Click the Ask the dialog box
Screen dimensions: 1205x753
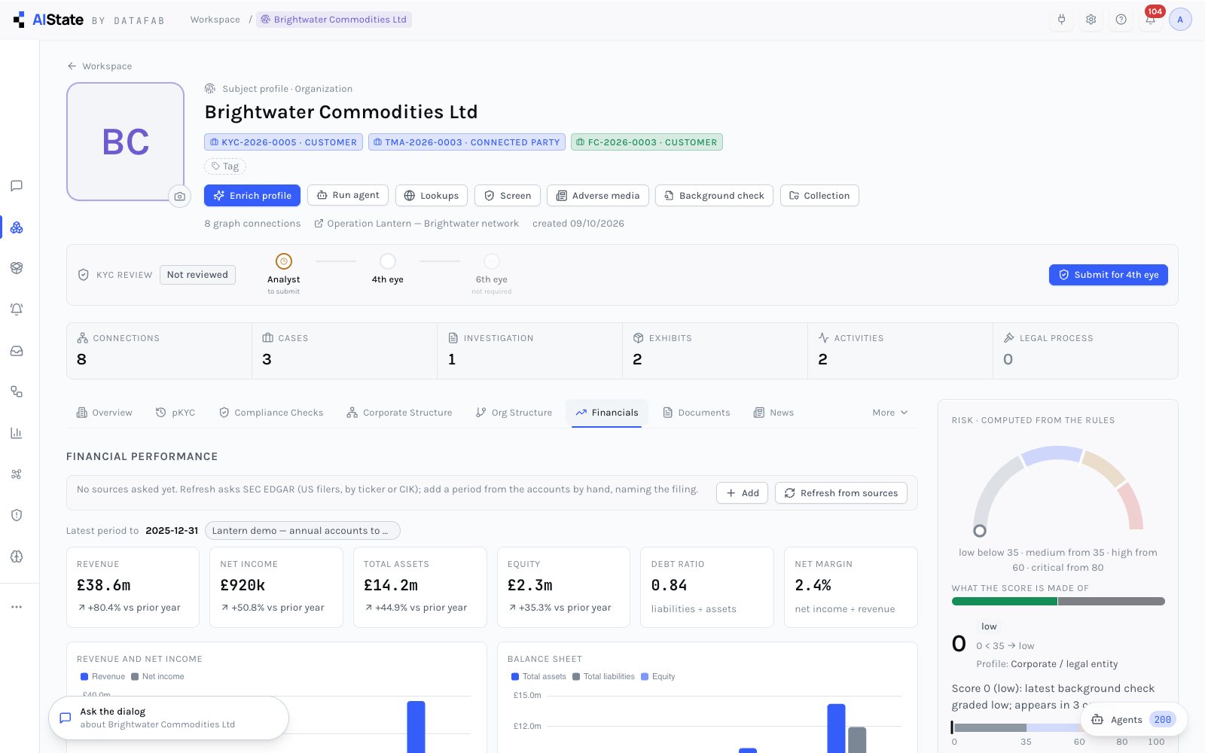(169, 718)
